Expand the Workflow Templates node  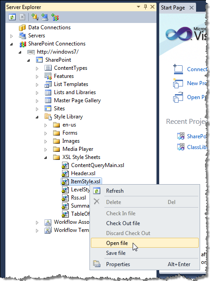[x=37, y=231]
